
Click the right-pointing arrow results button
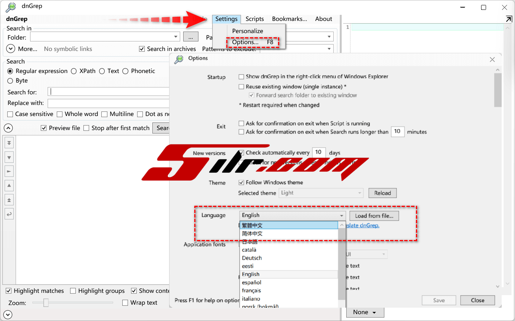(x=10, y=171)
